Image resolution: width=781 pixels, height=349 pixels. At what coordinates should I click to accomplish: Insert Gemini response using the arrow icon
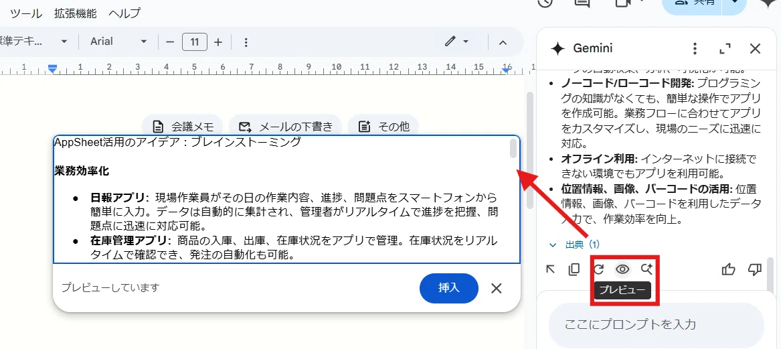(x=550, y=269)
